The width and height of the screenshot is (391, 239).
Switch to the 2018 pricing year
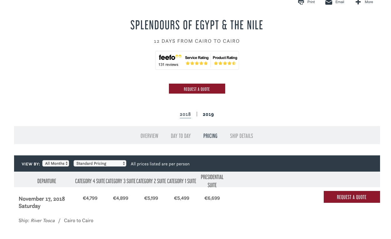(x=185, y=114)
